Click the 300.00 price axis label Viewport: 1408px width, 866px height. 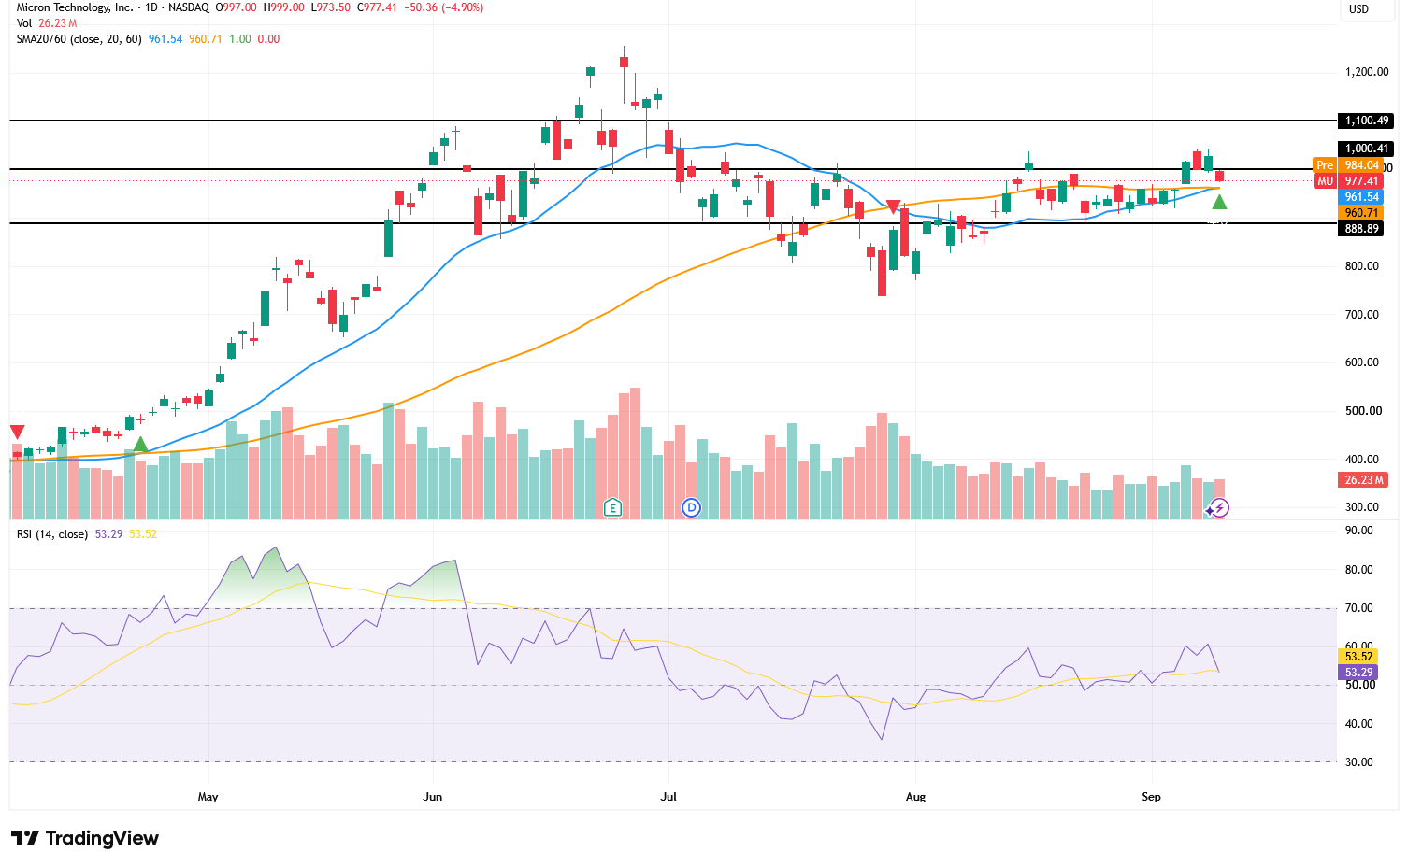point(1362,507)
